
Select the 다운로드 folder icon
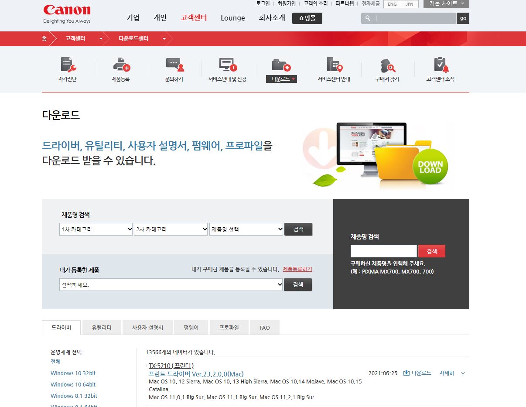281,65
